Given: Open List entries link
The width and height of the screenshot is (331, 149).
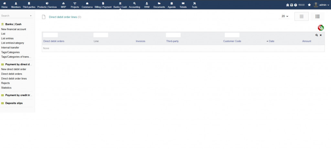Looking at the screenshot, I should pyautogui.click(x=7, y=38).
